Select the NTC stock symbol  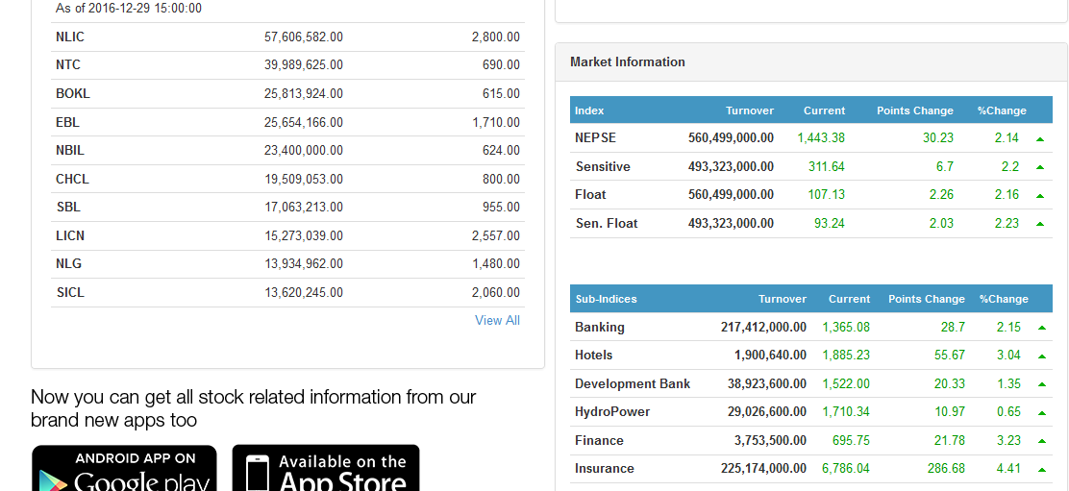[68, 64]
